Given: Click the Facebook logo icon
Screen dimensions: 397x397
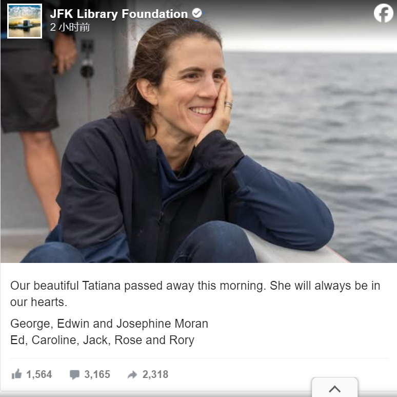Looking at the screenshot, I should coord(383,13).
